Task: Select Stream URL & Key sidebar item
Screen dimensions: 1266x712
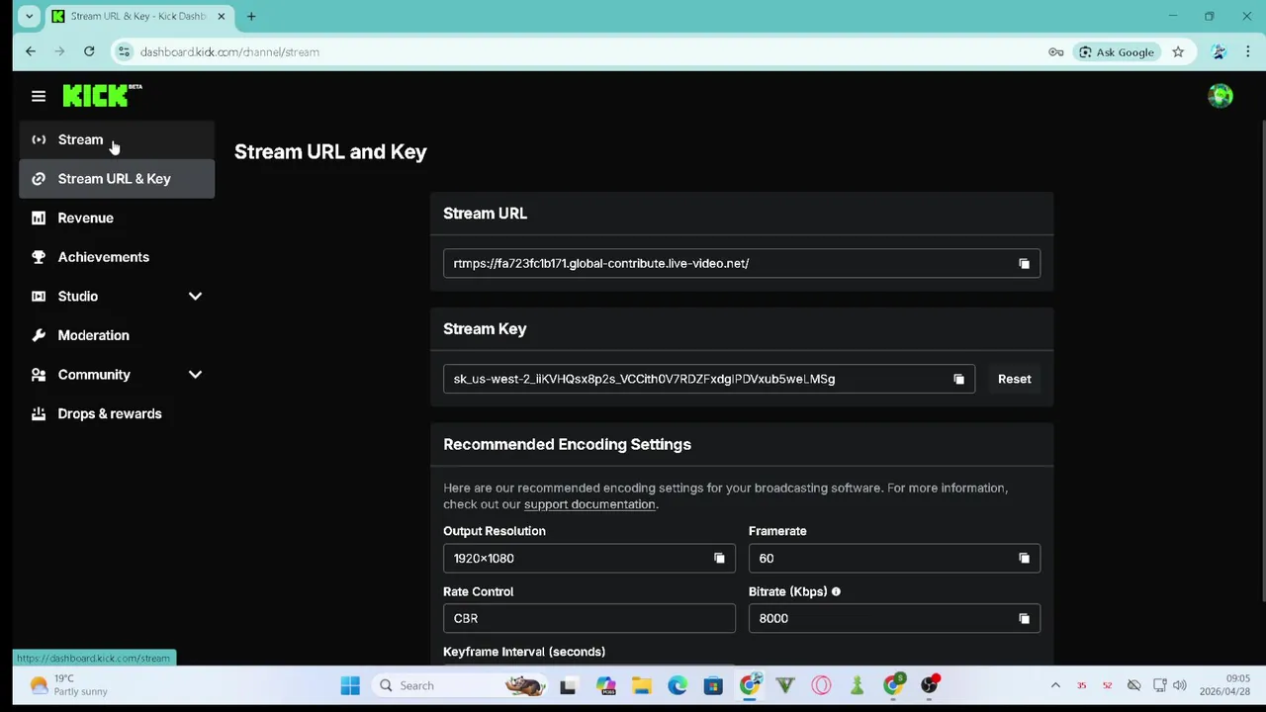Action: tap(117, 179)
